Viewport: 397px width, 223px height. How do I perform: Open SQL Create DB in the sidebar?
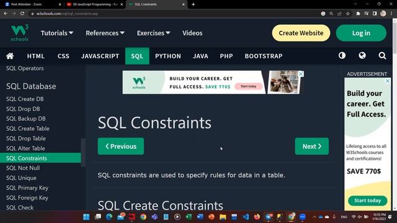pos(25,99)
